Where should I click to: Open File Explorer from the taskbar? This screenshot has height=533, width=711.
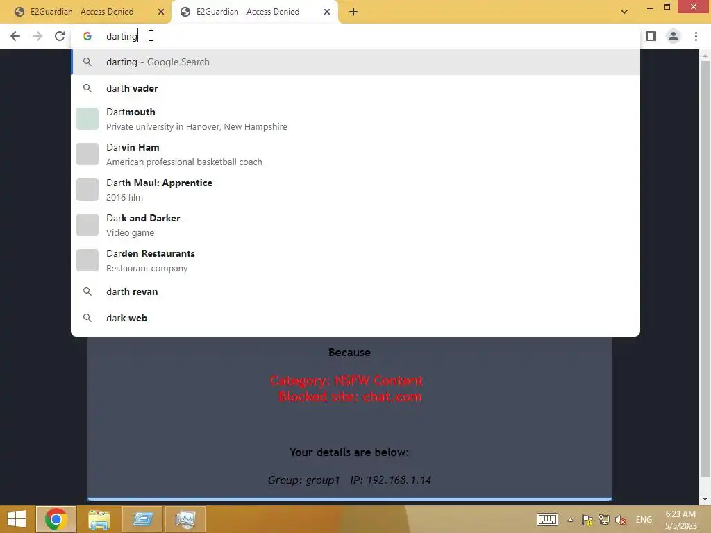click(x=99, y=519)
